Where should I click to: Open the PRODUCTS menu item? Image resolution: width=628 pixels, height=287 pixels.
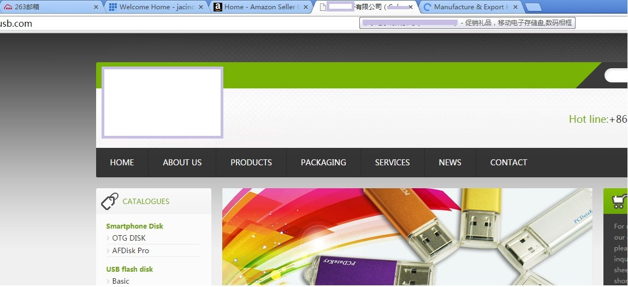pos(251,163)
